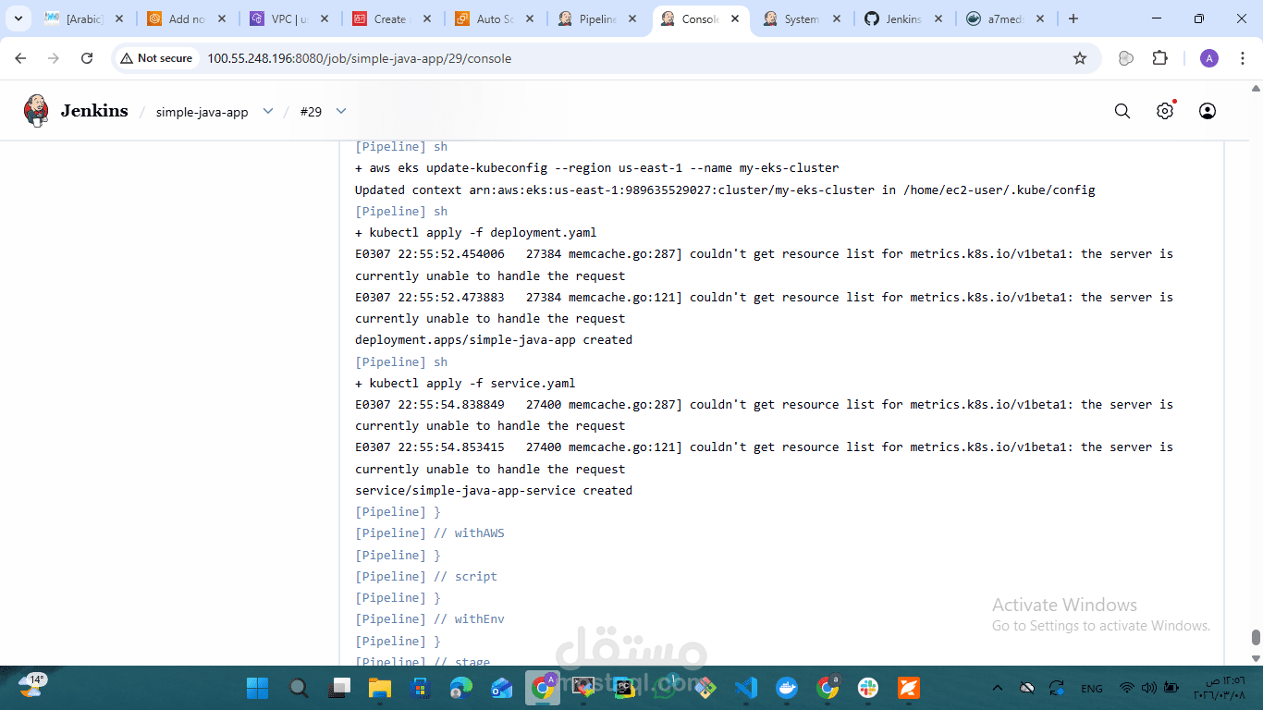The width and height of the screenshot is (1263, 710).
Task: Go to simple-java-app job page
Action: pyautogui.click(x=202, y=112)
